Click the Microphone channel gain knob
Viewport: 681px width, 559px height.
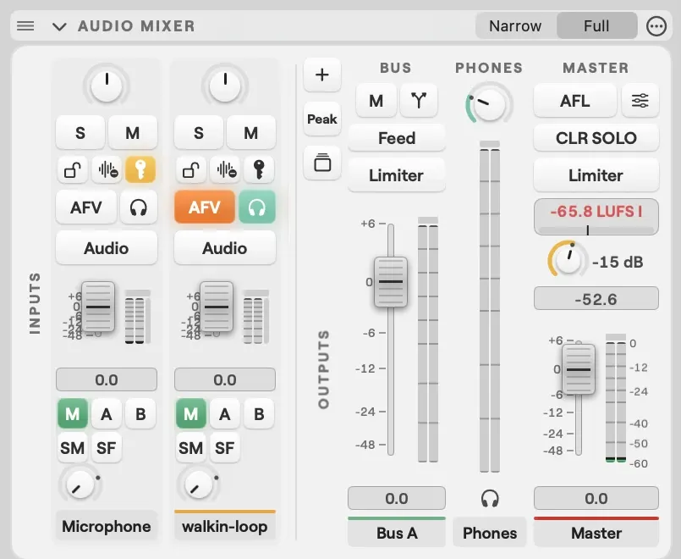[x=107, y=86]
